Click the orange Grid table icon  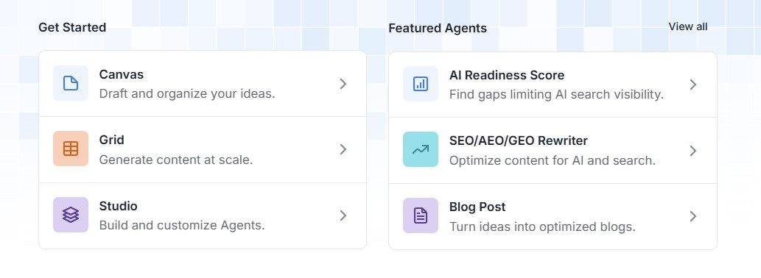tap(71, 149)
